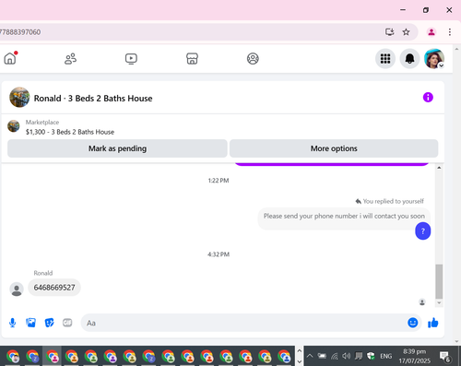Viewport: 461px width, 366px height.
Task: Click the last Chrome taskbar icon before the arrows
Action: 284,357
